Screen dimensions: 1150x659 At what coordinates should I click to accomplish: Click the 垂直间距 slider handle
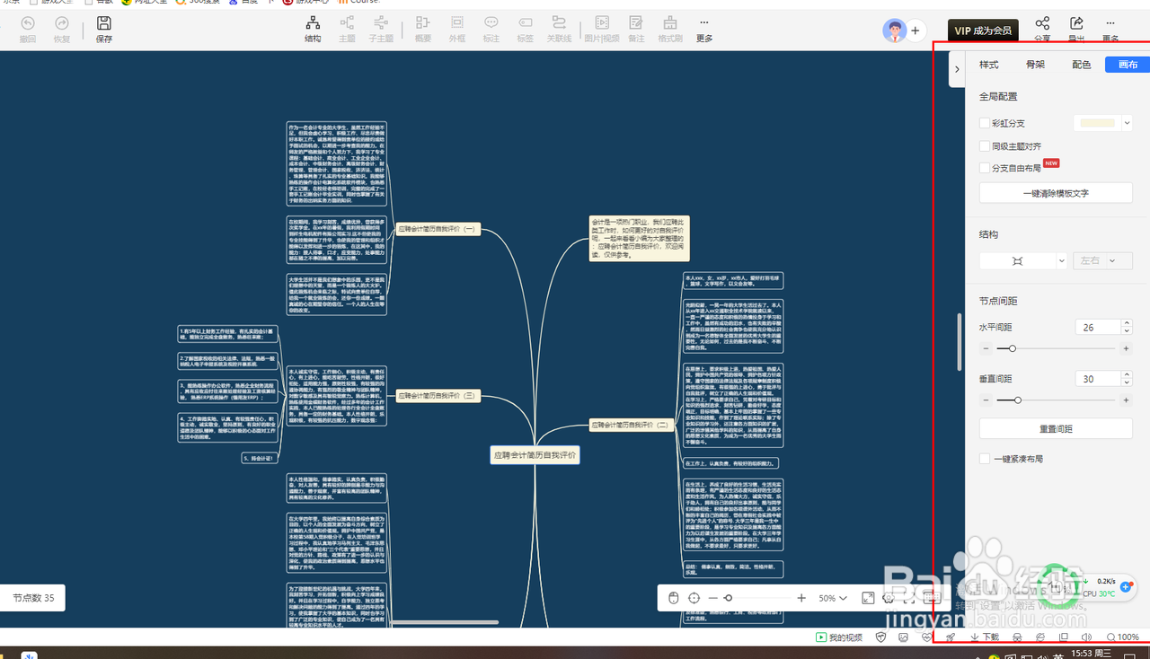[1017, 400]
